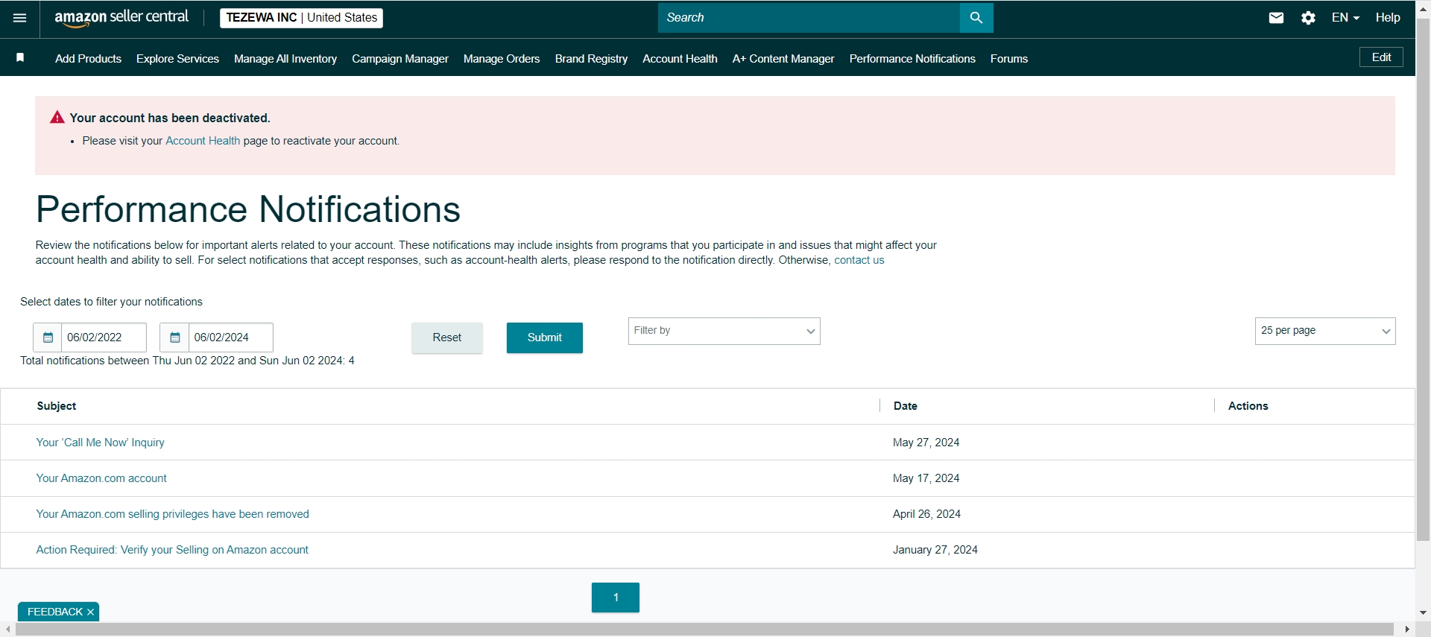Click the Edit button in the nav bar
The width and height of the screenshot is (1431, 637).
(x=1381, y=57)
